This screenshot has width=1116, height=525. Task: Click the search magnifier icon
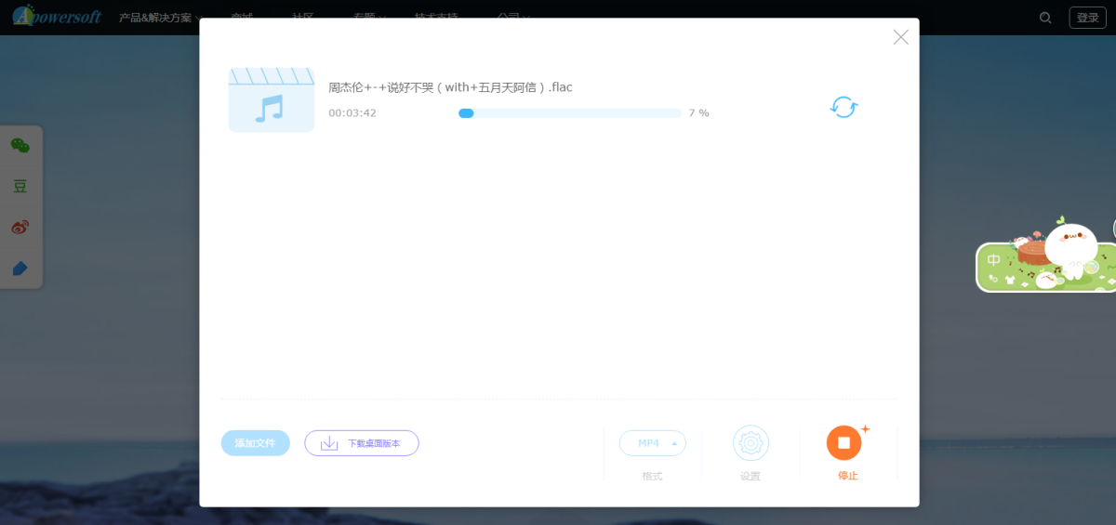click(1046, 18)
